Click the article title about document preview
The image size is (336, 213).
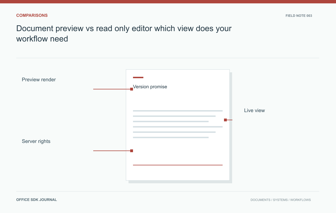[124, 33]
